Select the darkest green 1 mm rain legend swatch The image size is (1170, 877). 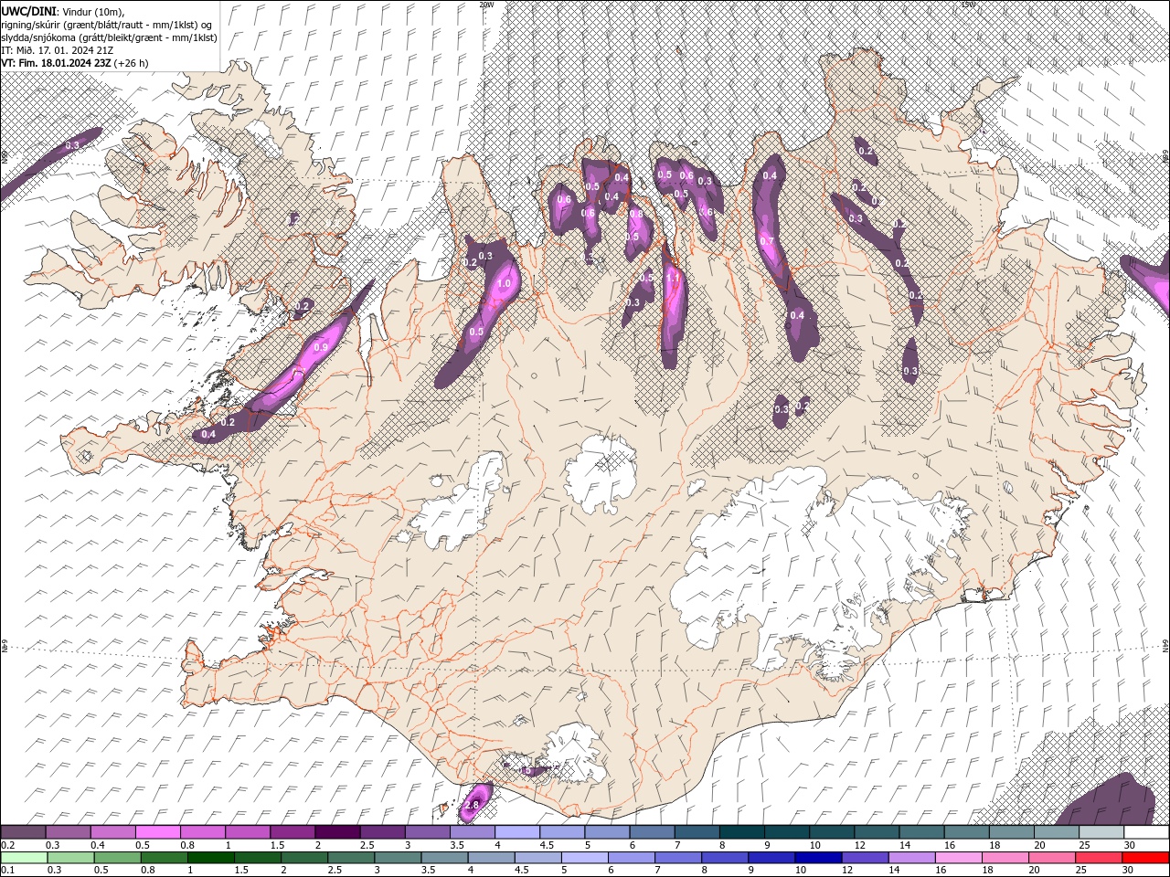click(211, 858)
